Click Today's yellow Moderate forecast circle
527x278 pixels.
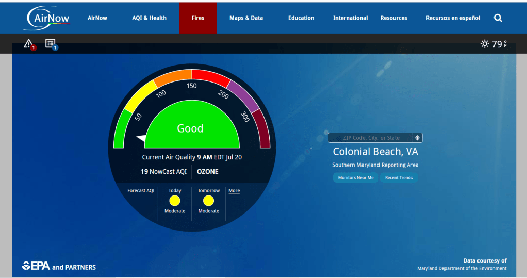click(x=175, y=201)
